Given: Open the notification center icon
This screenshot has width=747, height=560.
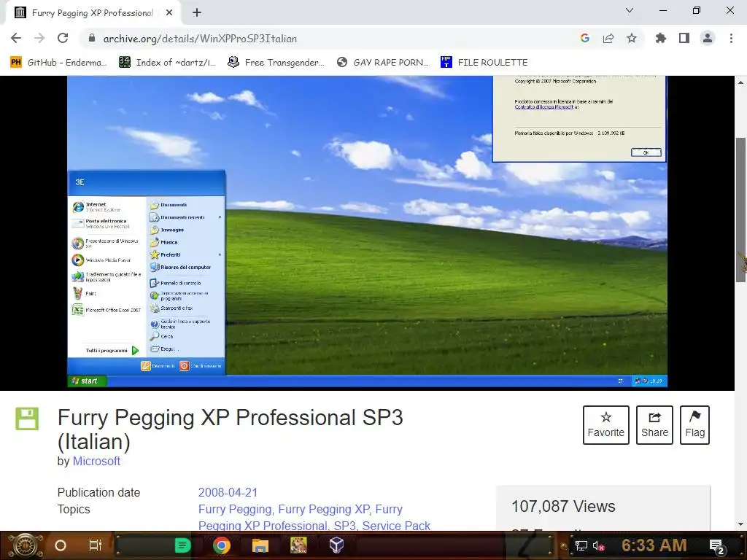Looking at the screenshot, I should (x=716, y=545).
